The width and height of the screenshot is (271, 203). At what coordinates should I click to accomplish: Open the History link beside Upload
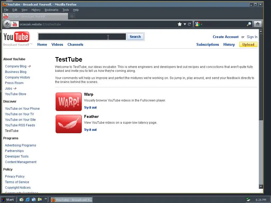click(x=229, y=44)
